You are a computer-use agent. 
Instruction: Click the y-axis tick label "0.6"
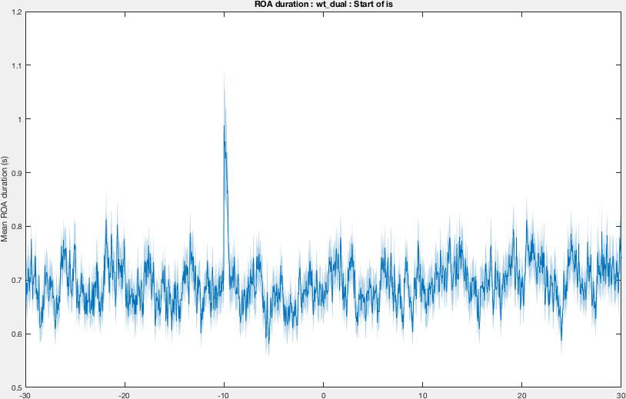(x=17, y=334)
